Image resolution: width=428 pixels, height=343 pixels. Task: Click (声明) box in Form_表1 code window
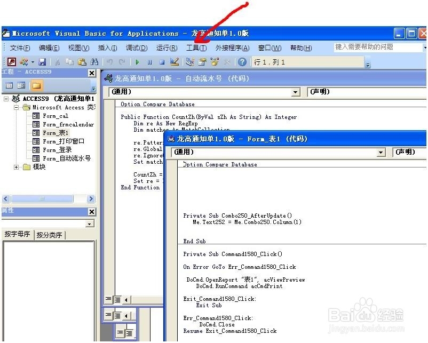coord(409,152)
